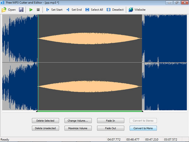Viewport: 189px width, 142px height.
Task: Click the green selection range bar
Action: click(x=90, y=111)
